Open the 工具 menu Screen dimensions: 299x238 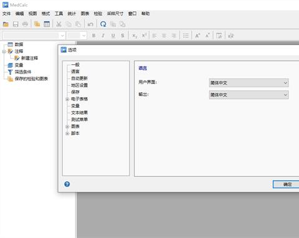pyautogui.click(x=59, y=14)
